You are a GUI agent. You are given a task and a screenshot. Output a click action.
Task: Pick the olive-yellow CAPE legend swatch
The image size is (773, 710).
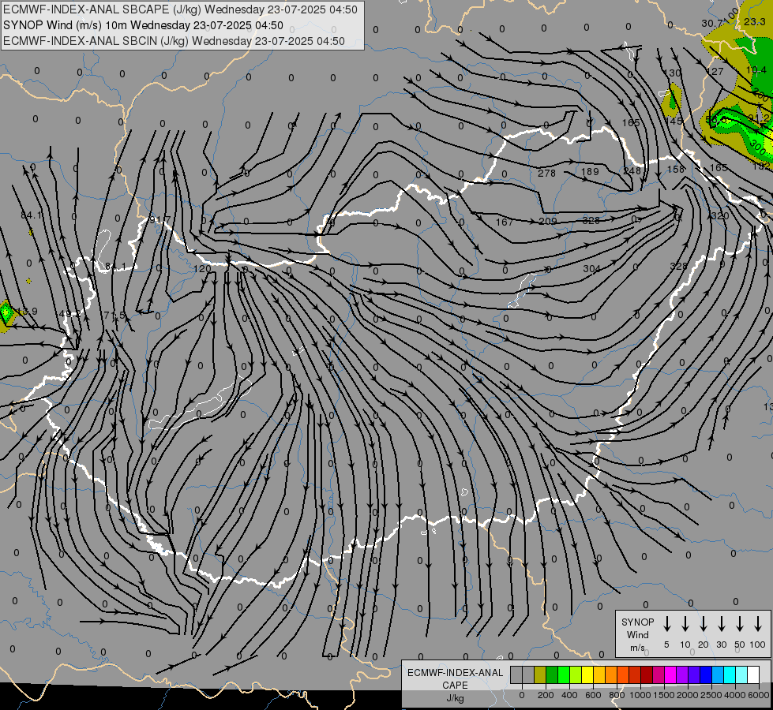540,675
